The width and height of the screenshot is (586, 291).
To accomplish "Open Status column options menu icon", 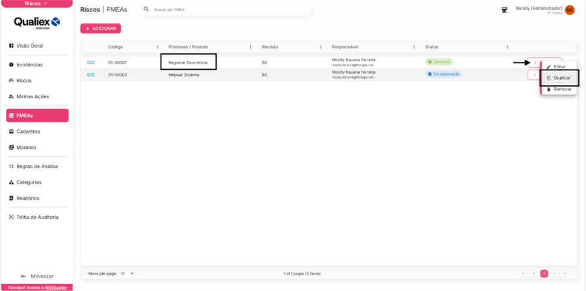I will 507,47.
